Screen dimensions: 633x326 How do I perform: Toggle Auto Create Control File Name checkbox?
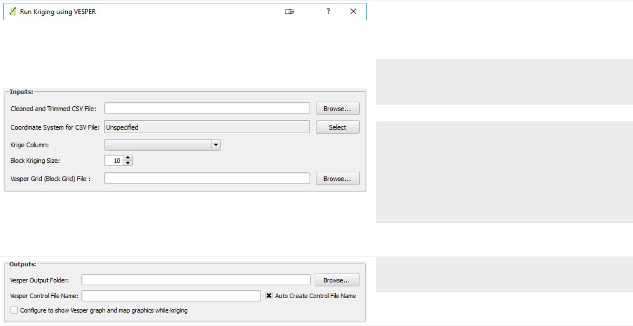click(269, 296)
